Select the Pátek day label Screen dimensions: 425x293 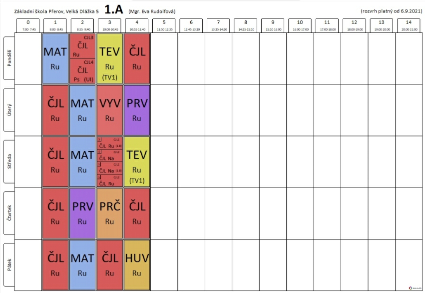click(x=9, y=265)
